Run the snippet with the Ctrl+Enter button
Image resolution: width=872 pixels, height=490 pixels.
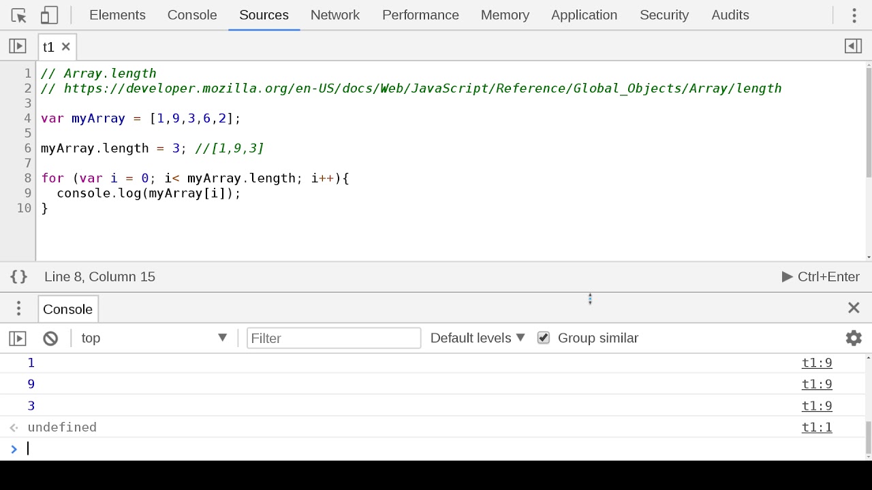tap(821, 276)
